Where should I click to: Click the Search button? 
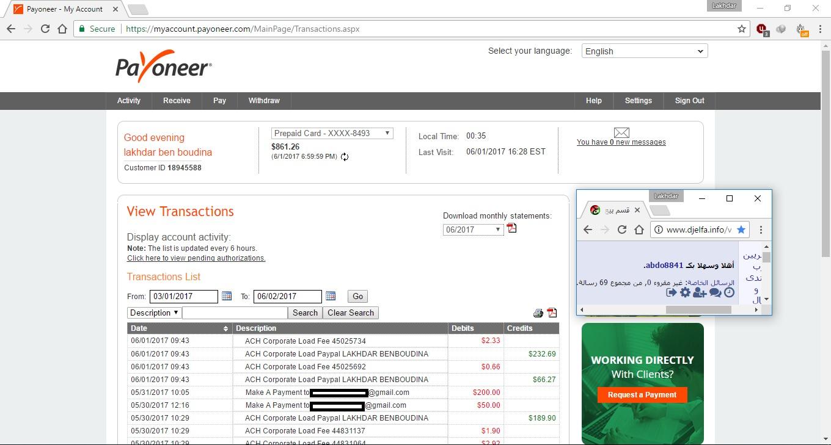[x=305, y=313]
